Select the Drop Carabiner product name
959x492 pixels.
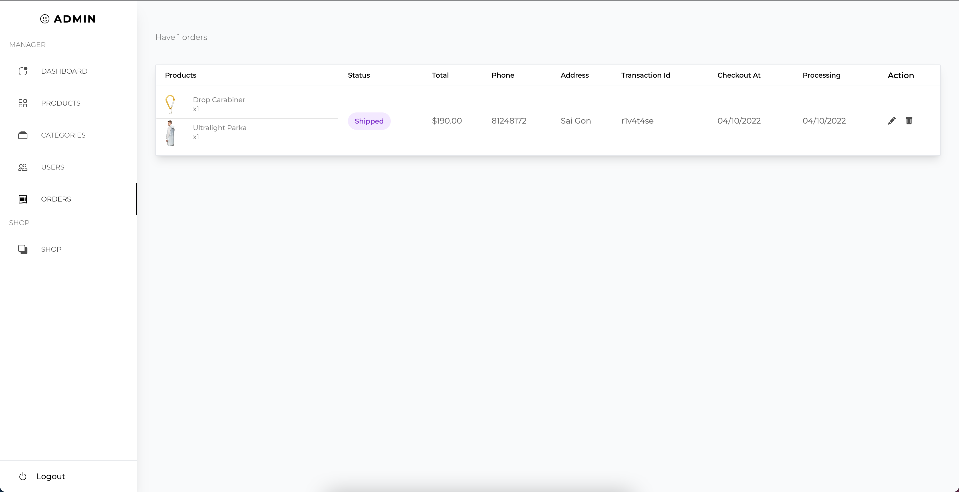tap(219, 100)
